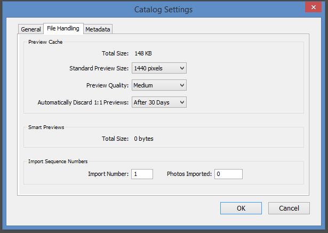Image resolution: width=328 pixels, height=233 pixels.
Task: Click the Preview Cache group heading
Action: (x=45, y=42)
